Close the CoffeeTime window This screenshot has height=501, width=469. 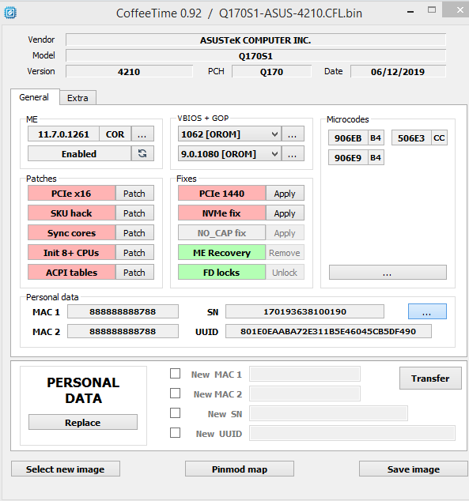pos(459,9)
